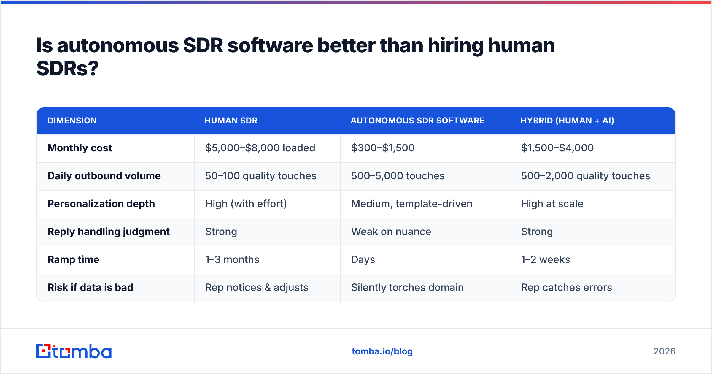Click the Reply handling judgment label
Screen dimensions: 712x374
pyautogui.click(x=109, y=232)
